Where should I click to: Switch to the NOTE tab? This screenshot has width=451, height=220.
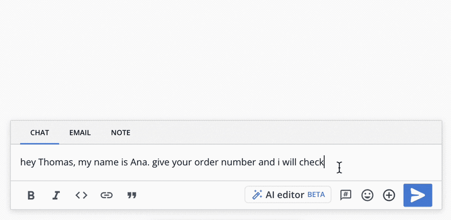tap(121, 133)
